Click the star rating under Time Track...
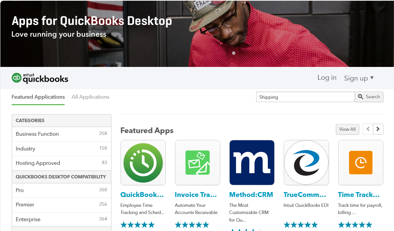 [355, 225]
